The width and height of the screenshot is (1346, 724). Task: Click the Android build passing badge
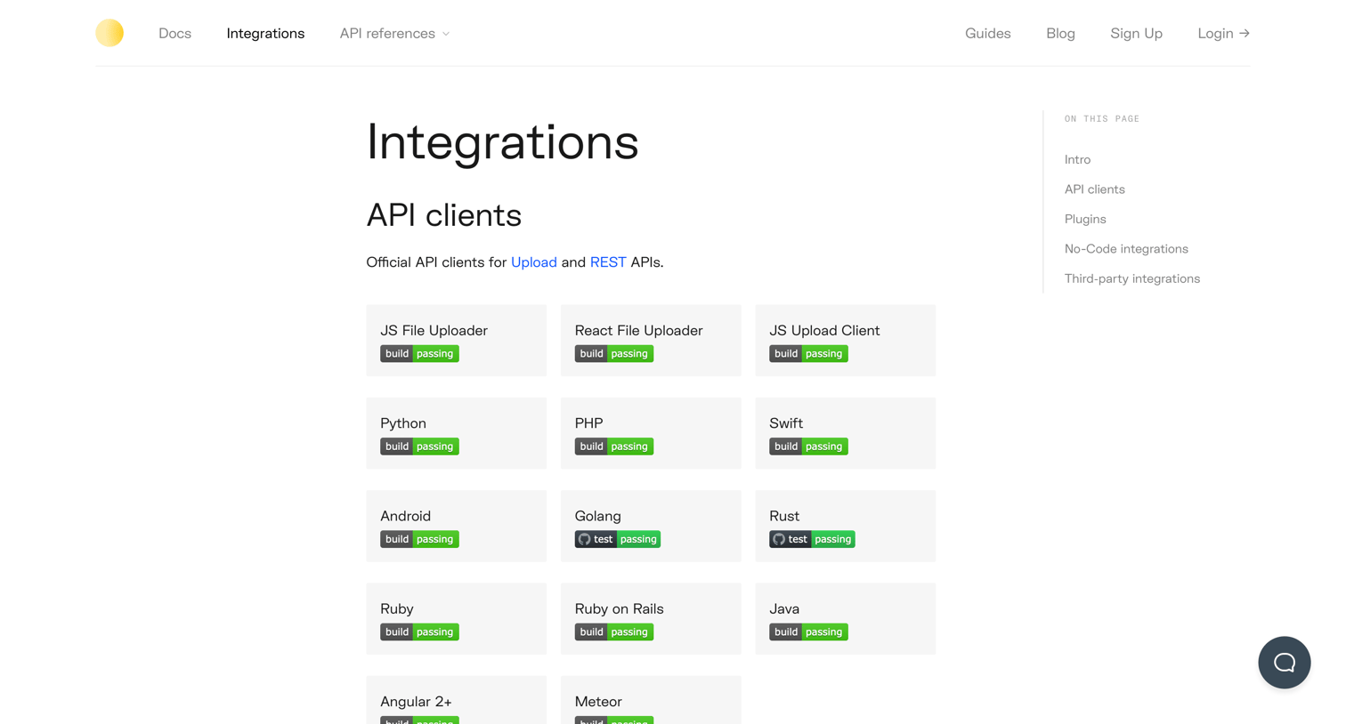click(x=419, y=539)
